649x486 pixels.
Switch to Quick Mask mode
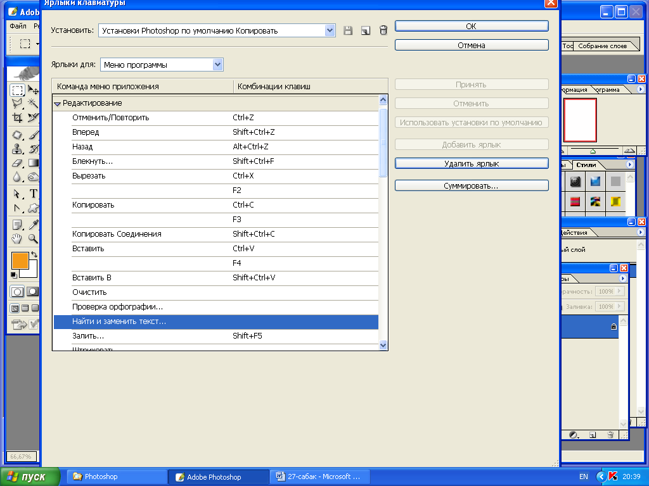click(x=33, y=292)
